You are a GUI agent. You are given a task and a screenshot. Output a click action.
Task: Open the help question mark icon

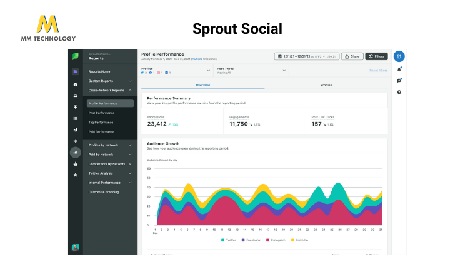399,92
